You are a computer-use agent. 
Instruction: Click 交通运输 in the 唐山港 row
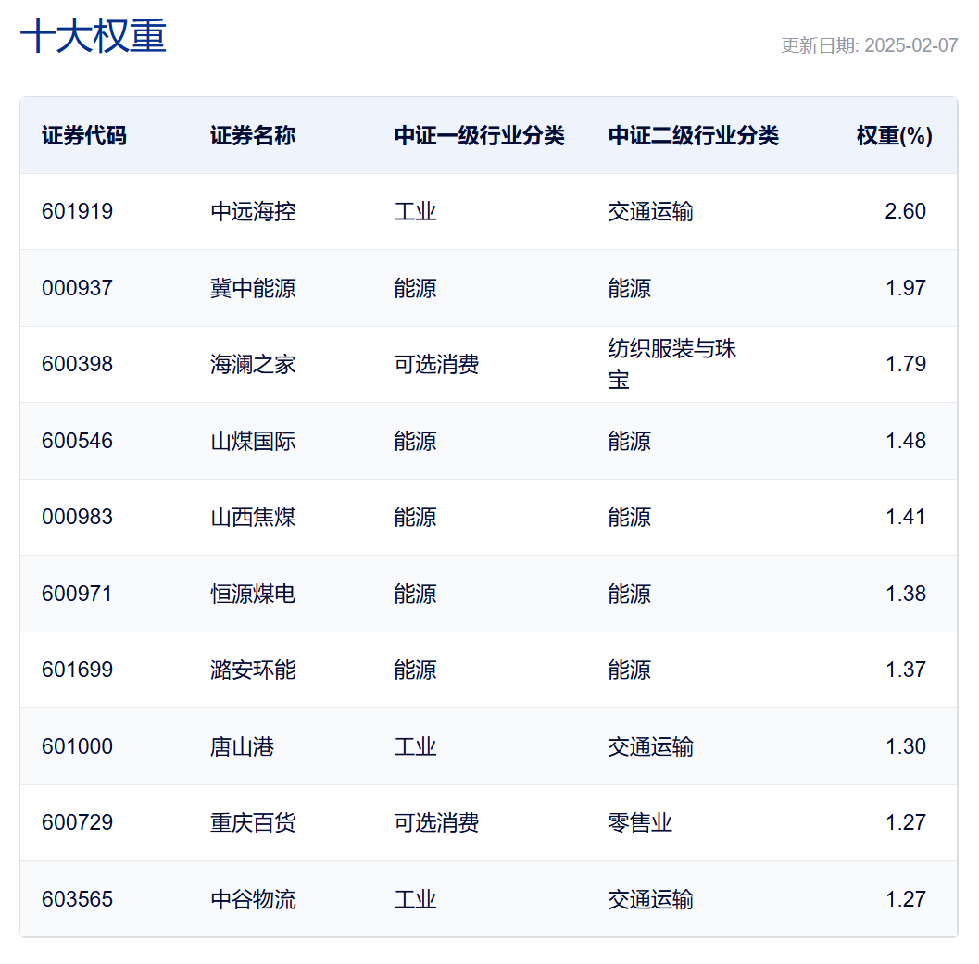click(x=650, y=747)
